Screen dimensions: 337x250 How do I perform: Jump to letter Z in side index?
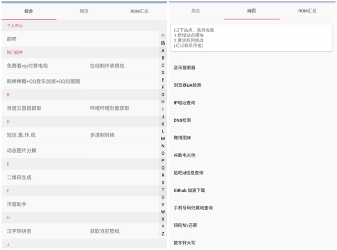pyautogui.click(x=163, y=234)
